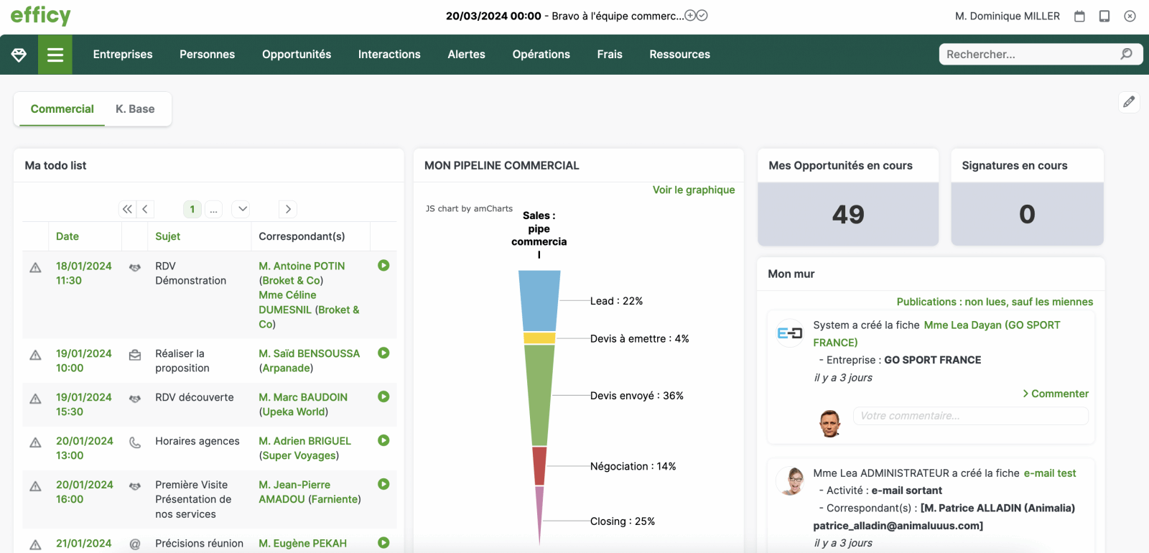Sort the todo list by Date column
1149x553 pixels.
(x=68, y=236)
